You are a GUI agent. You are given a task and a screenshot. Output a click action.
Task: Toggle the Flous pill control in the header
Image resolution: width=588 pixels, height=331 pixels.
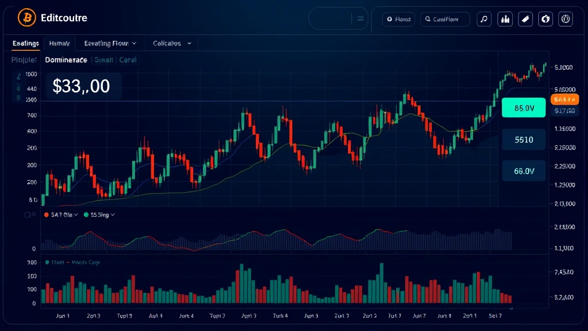coord(399,18)
